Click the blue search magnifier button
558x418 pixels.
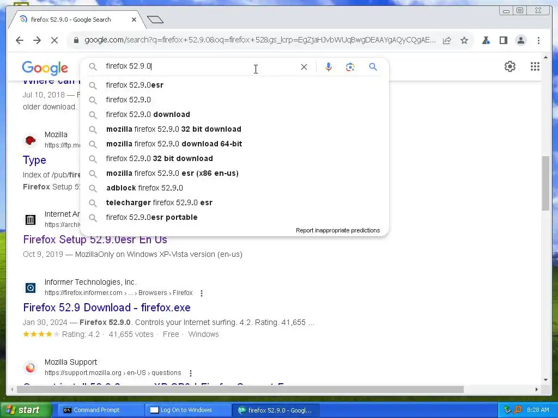click(x=373, y=67)
